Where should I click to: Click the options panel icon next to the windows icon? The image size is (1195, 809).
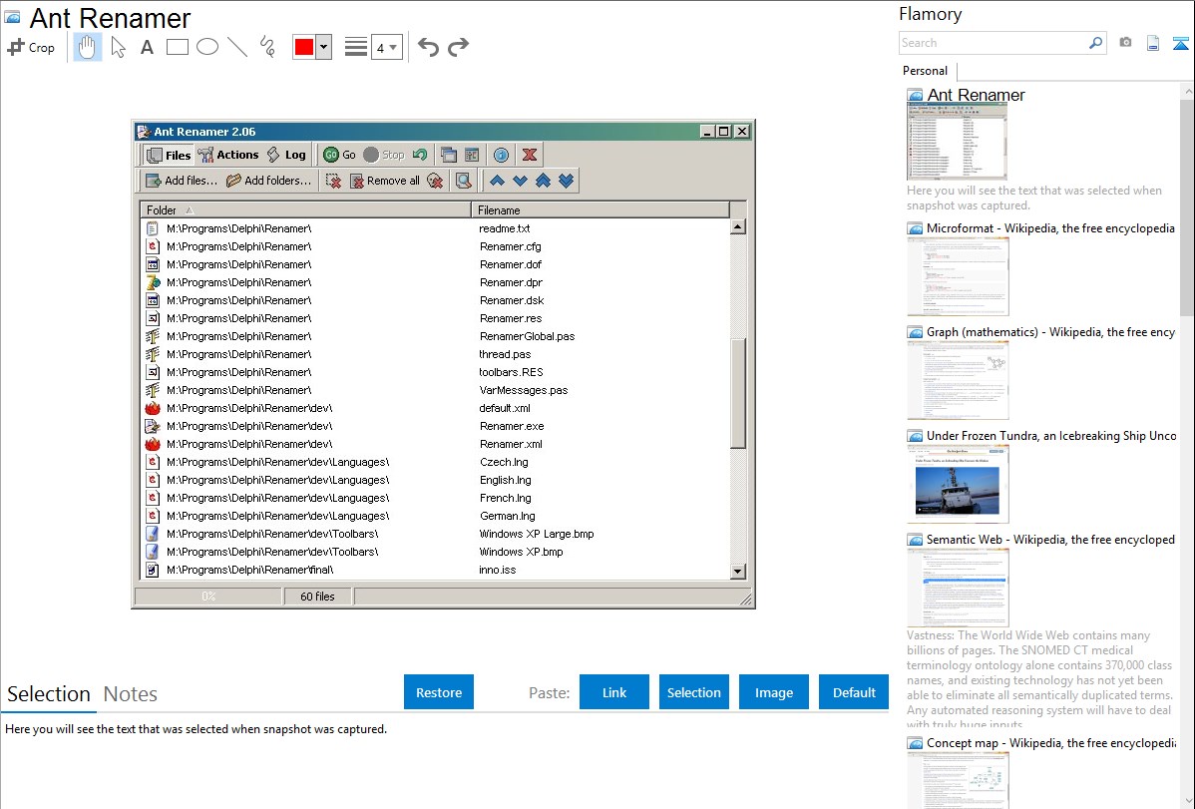pos(472,155)
